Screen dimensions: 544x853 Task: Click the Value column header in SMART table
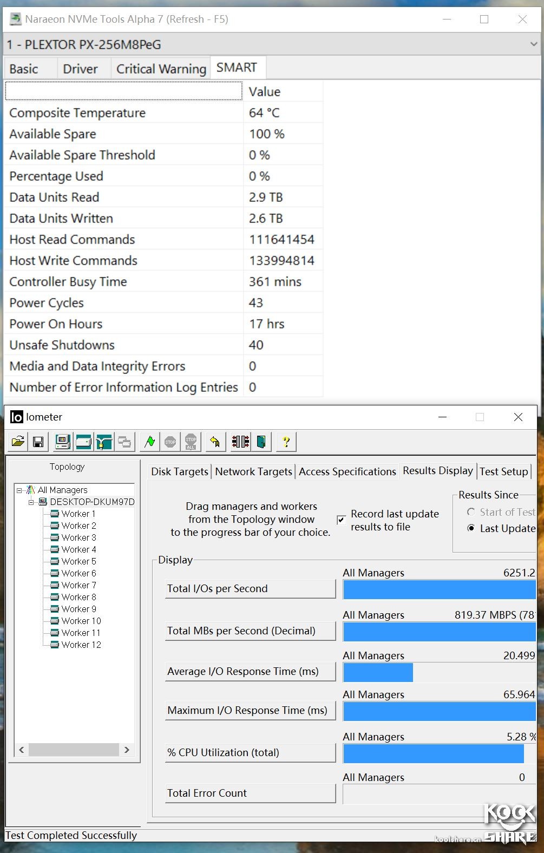pyautogui.click(x=283, y=91)
